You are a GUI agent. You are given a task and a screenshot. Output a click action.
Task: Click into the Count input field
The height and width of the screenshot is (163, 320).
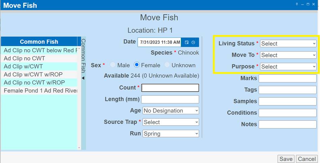tap(170, 88)
